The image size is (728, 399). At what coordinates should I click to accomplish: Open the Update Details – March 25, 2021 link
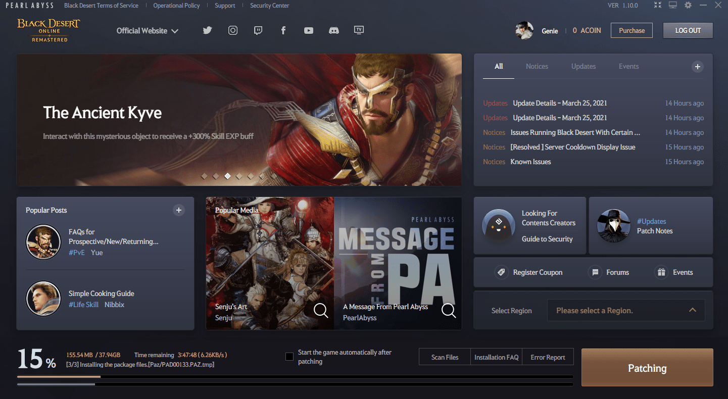(x=560, y=103)
